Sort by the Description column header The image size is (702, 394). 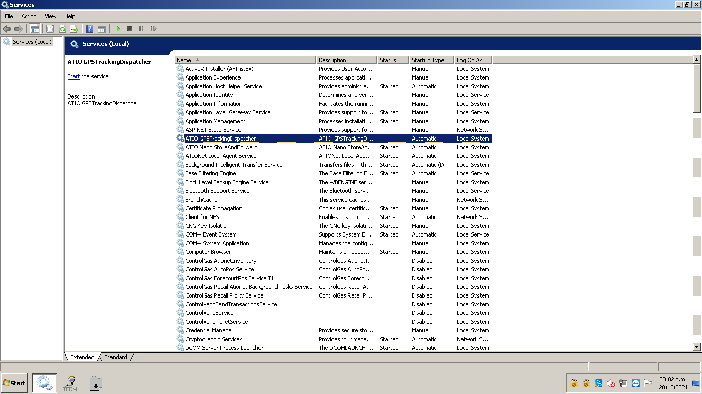point(346,60)
